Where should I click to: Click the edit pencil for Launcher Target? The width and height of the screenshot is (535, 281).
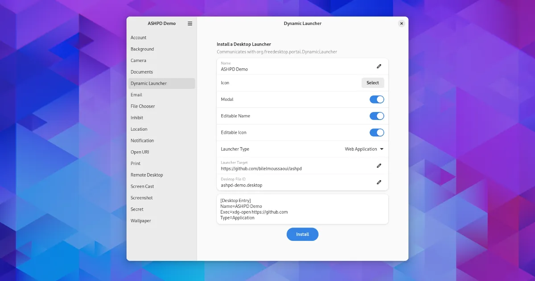point(379,165)
